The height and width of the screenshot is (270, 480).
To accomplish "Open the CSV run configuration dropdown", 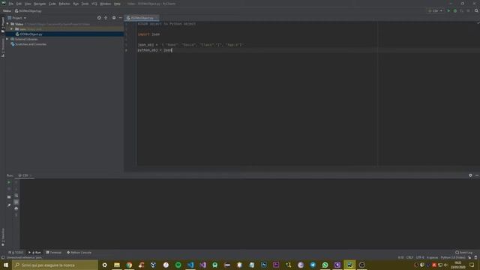I will point(435,10).
